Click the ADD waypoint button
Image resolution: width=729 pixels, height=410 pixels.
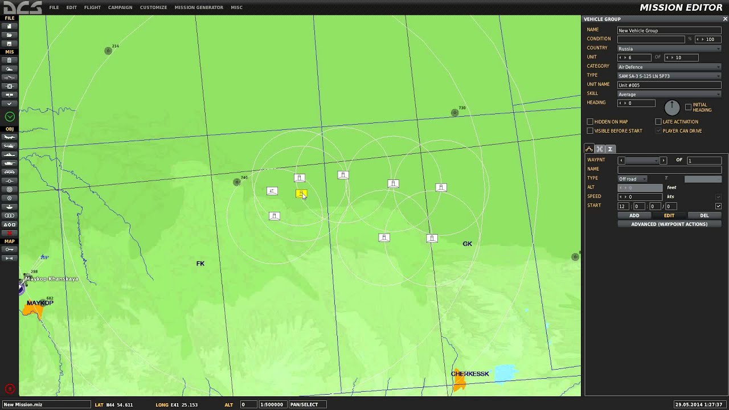point(634,216)
